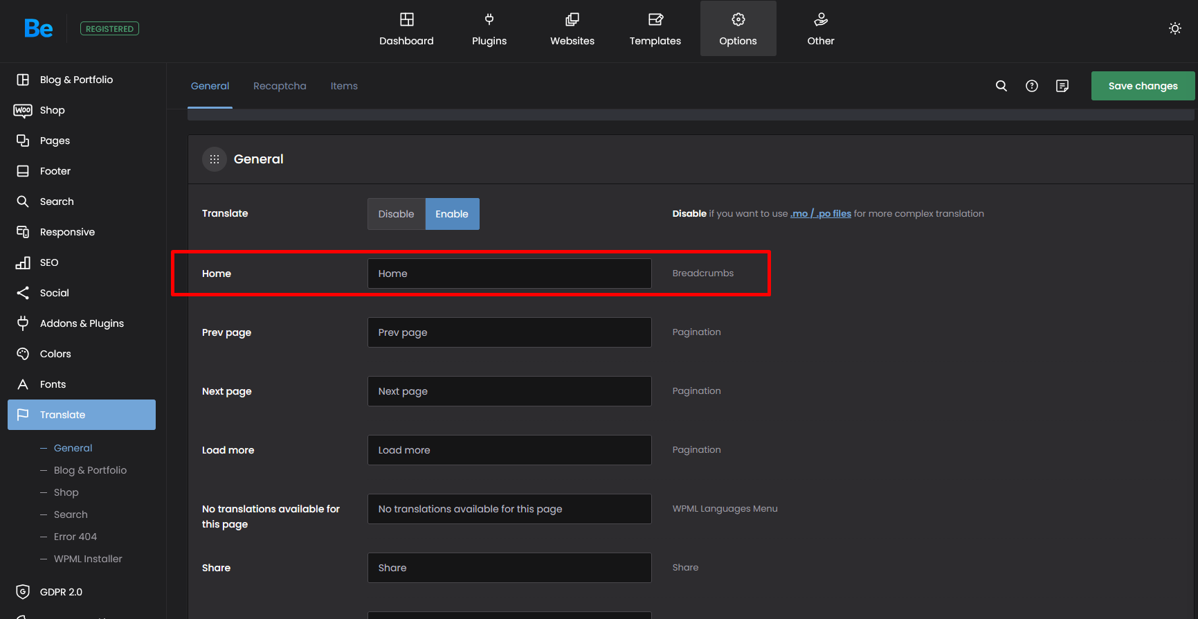1198x619 pixels.
Task: Switch to the Recaptcha tab
Action: tap(280, 86)
